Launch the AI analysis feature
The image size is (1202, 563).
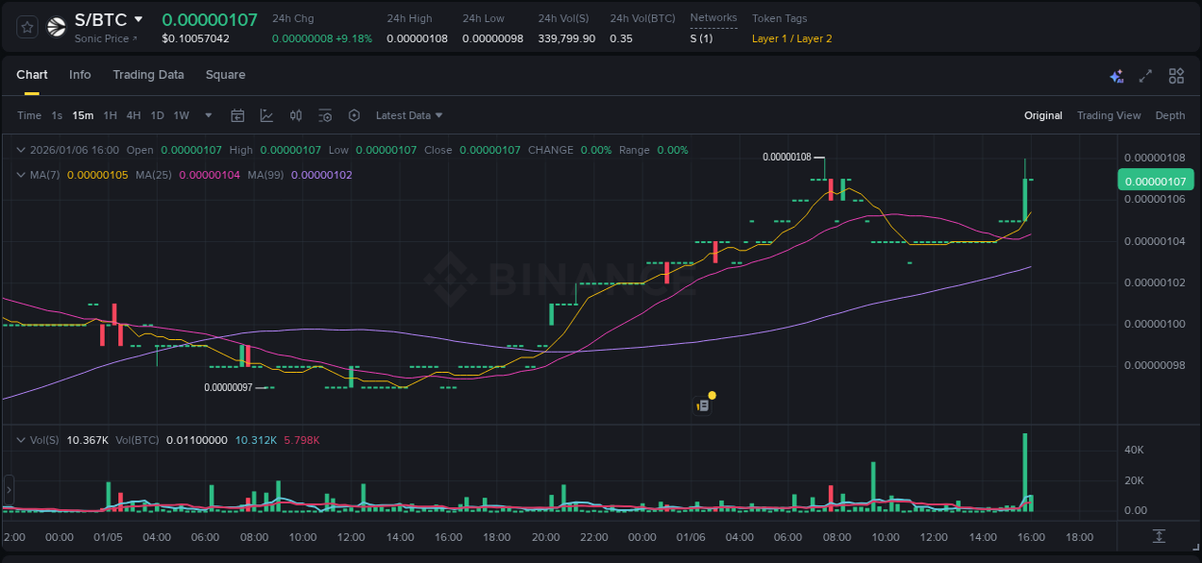1116,75
